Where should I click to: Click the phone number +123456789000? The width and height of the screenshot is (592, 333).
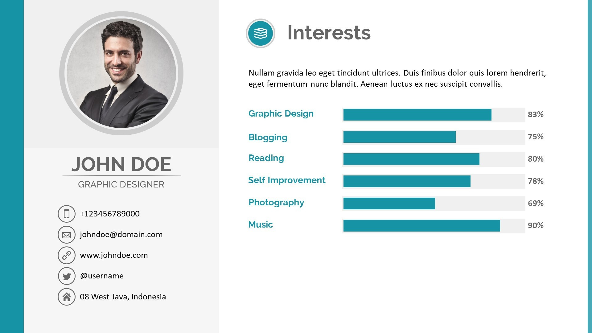110,214
